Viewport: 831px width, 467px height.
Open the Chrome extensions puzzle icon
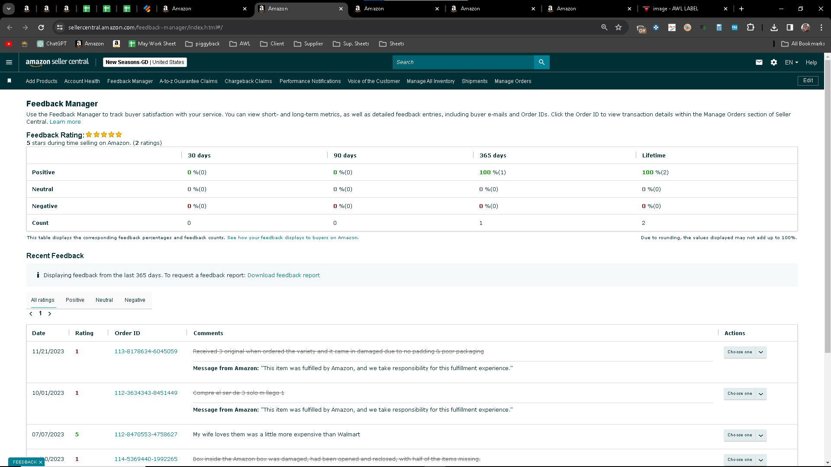[750, 27]
